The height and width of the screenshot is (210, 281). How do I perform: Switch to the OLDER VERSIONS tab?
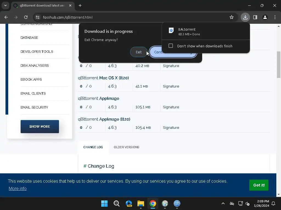[x=127, y=147]
